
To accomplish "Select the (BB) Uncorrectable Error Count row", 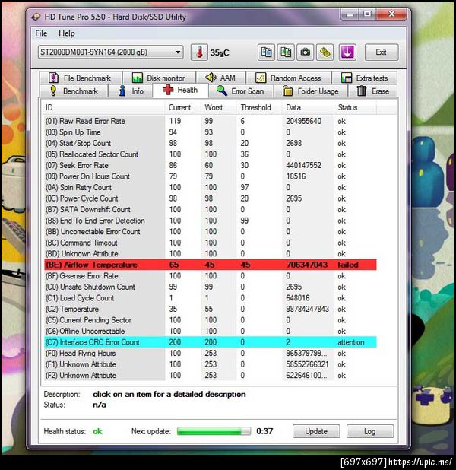I will (x=211, y=232).
